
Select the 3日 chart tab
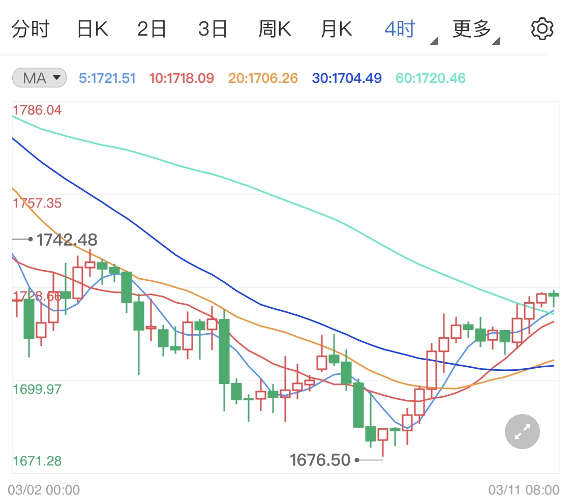pyautogui.click(x=213, y=29)
